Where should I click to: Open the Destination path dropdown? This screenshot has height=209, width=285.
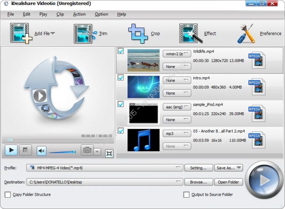105,182
